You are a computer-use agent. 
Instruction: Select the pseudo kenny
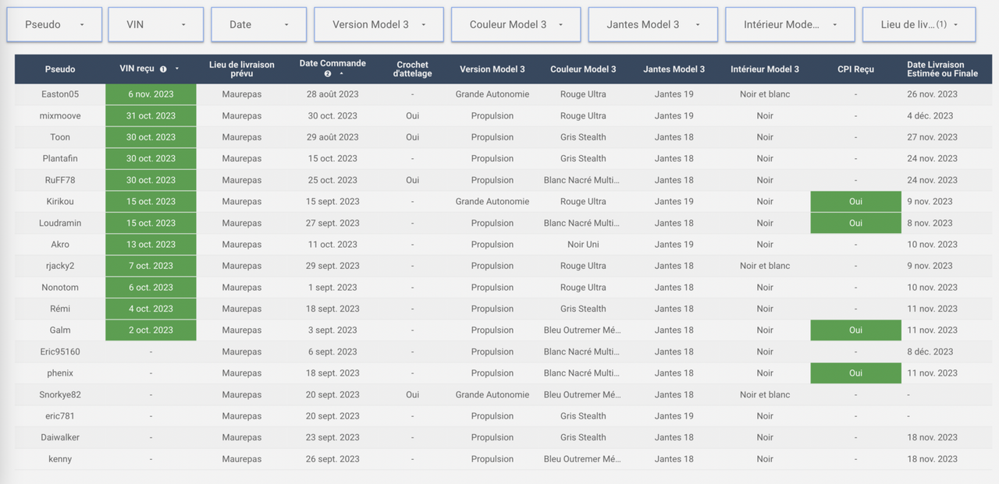[60, 459]
